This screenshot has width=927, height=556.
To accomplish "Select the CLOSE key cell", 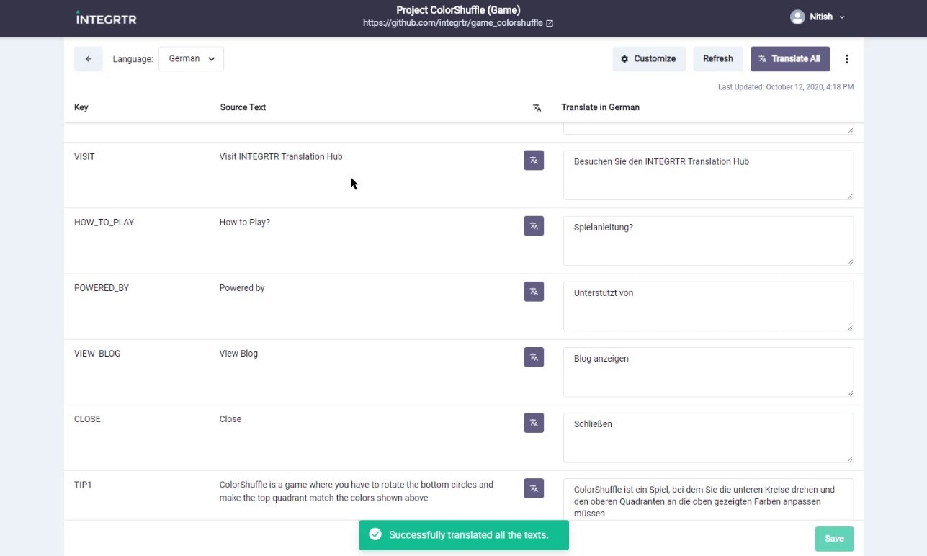I will tap(87, 418).
